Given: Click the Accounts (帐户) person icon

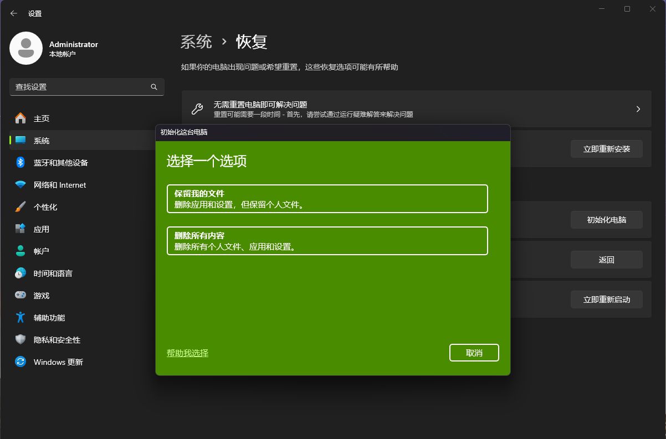Looking at the screenshot, I should click(x=21, y=251).
